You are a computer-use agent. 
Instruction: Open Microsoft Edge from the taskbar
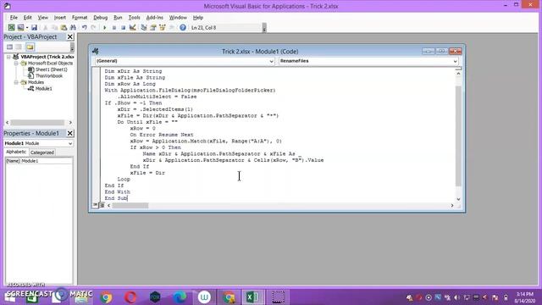[x=180, y=297]
